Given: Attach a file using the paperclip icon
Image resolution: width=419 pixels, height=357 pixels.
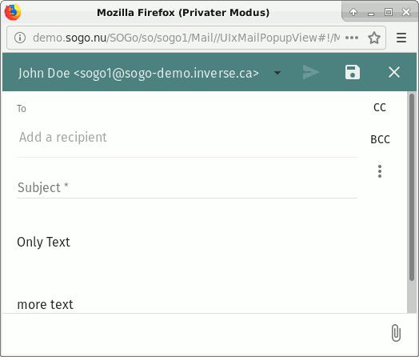Looking at the screenshot, I should click(396, 333).
